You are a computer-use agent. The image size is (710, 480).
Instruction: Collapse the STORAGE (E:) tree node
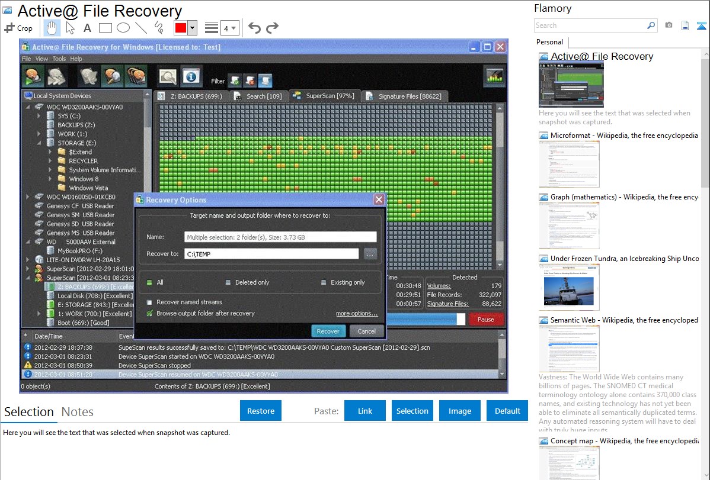(39, 143)
